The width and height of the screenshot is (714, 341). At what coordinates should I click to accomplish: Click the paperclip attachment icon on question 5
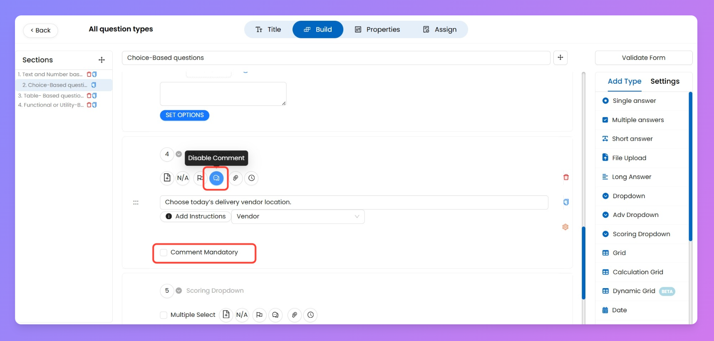coord(295,315)
